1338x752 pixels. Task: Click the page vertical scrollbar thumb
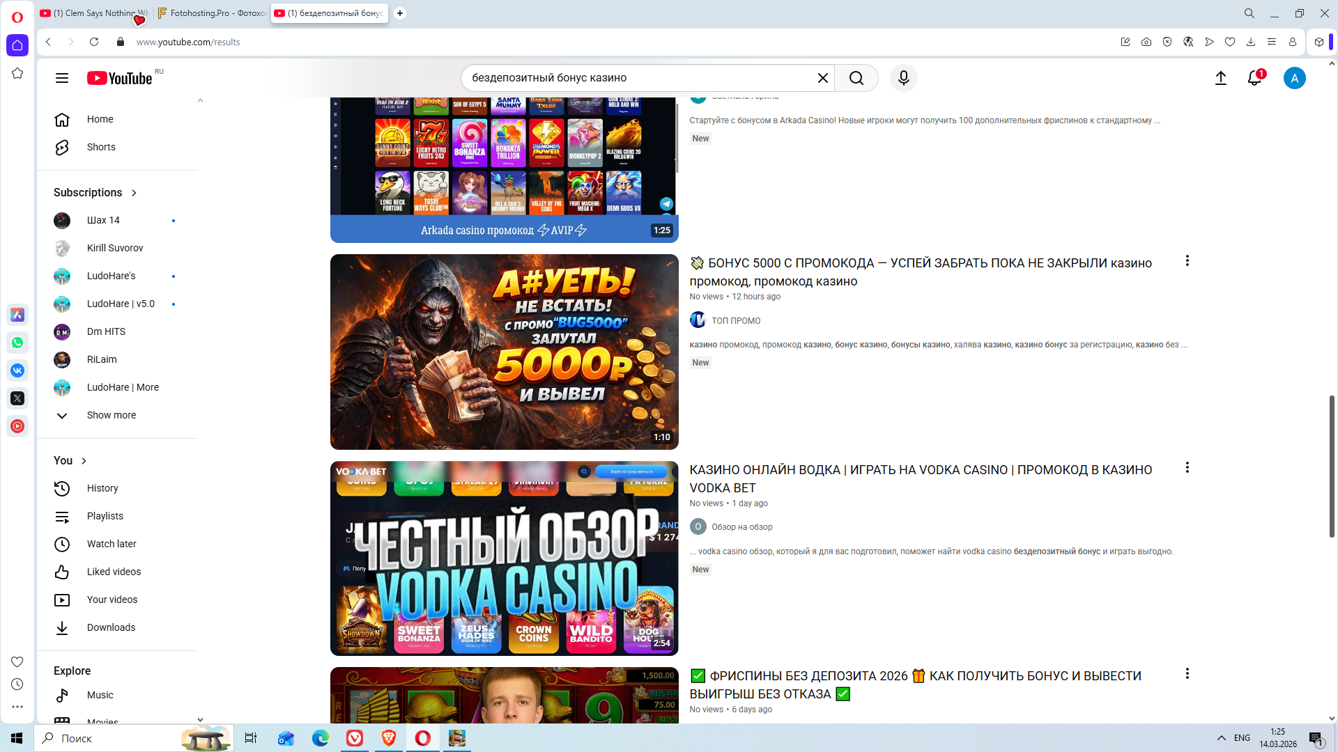coord(1332,467)
